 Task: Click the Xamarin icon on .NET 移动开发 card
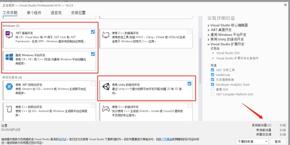[9, 86]
